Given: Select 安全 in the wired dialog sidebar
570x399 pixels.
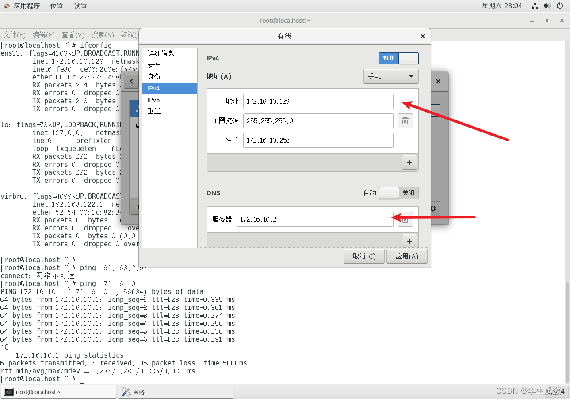Looking at the screenshot, I should coord(170,65).
